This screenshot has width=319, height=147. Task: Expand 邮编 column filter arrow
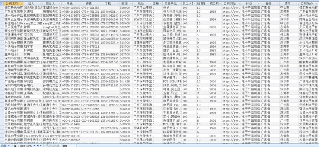(x=131, y=4)
